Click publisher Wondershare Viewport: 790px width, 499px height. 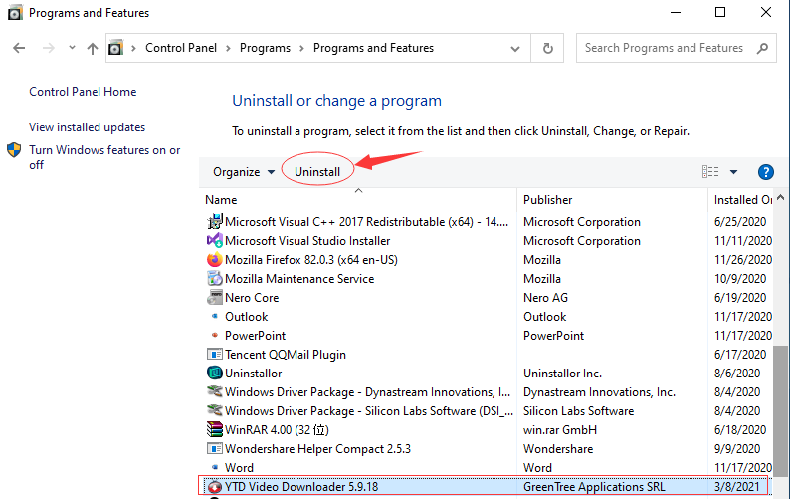(558, 449)
